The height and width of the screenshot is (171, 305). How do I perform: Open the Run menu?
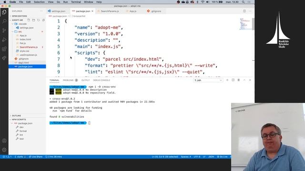pos(66,2)
